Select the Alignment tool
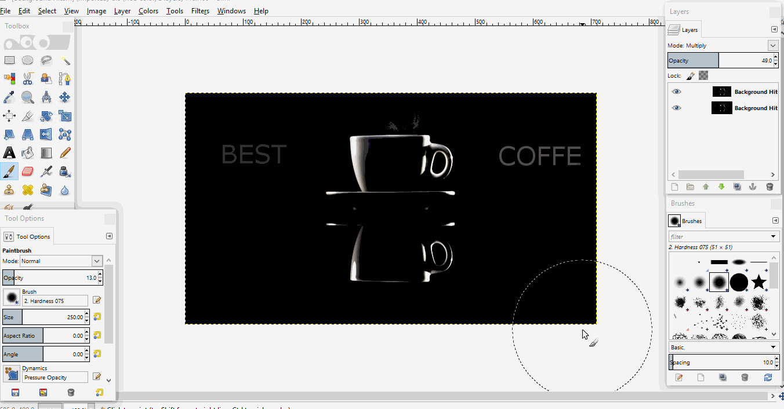This screenshot has width=784, height=409. click(9, 116)
